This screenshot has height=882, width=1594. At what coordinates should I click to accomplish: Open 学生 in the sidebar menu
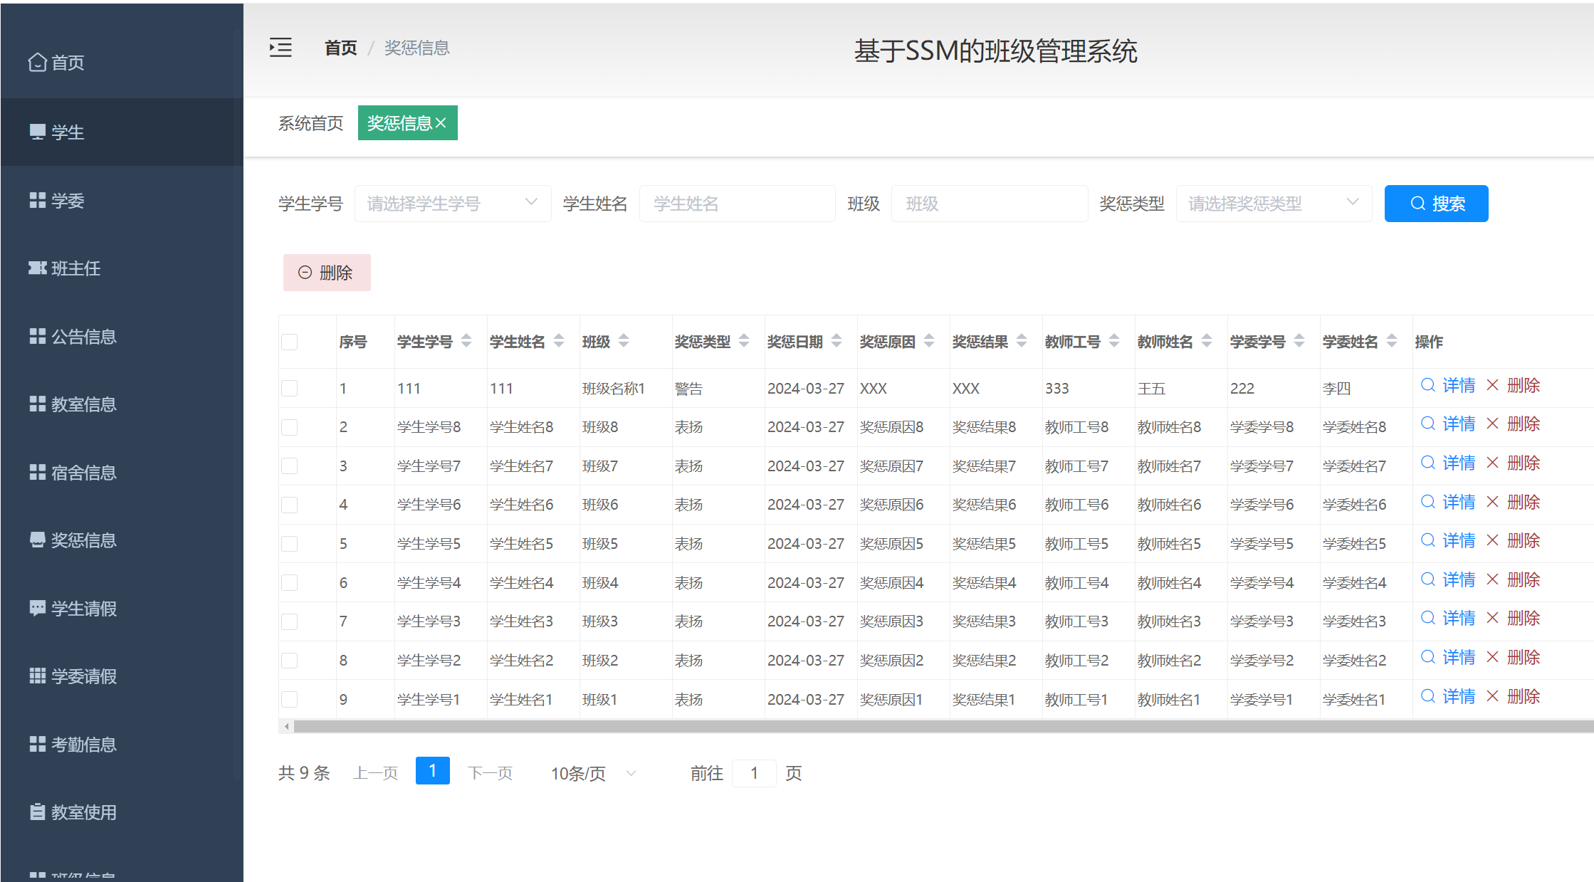coord(122,132)
